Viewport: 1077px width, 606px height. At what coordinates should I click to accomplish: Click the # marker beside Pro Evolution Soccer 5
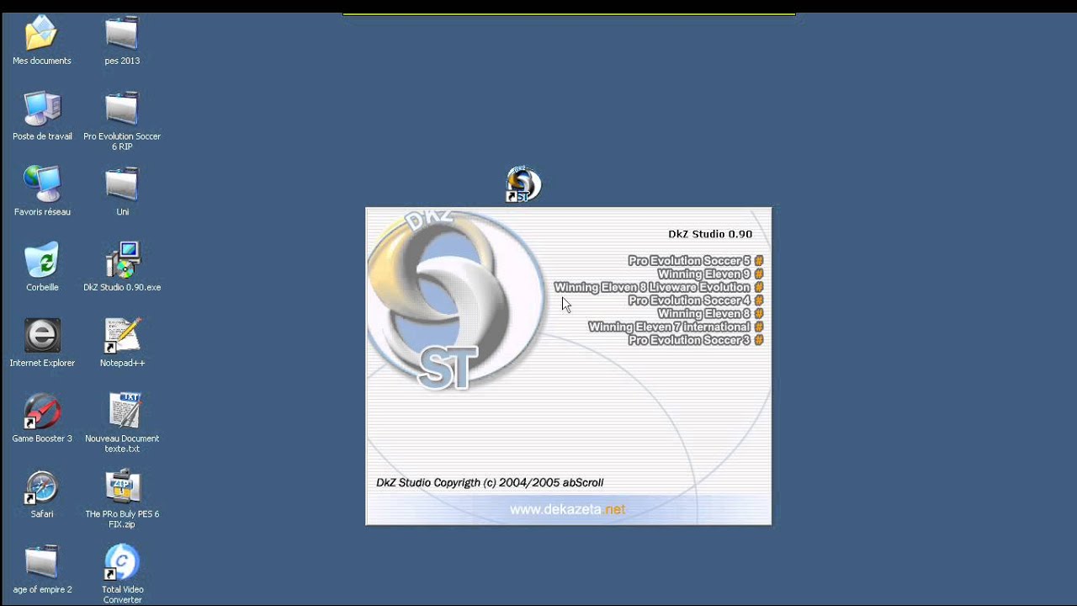pyautogui.click(x=759, y=261)
